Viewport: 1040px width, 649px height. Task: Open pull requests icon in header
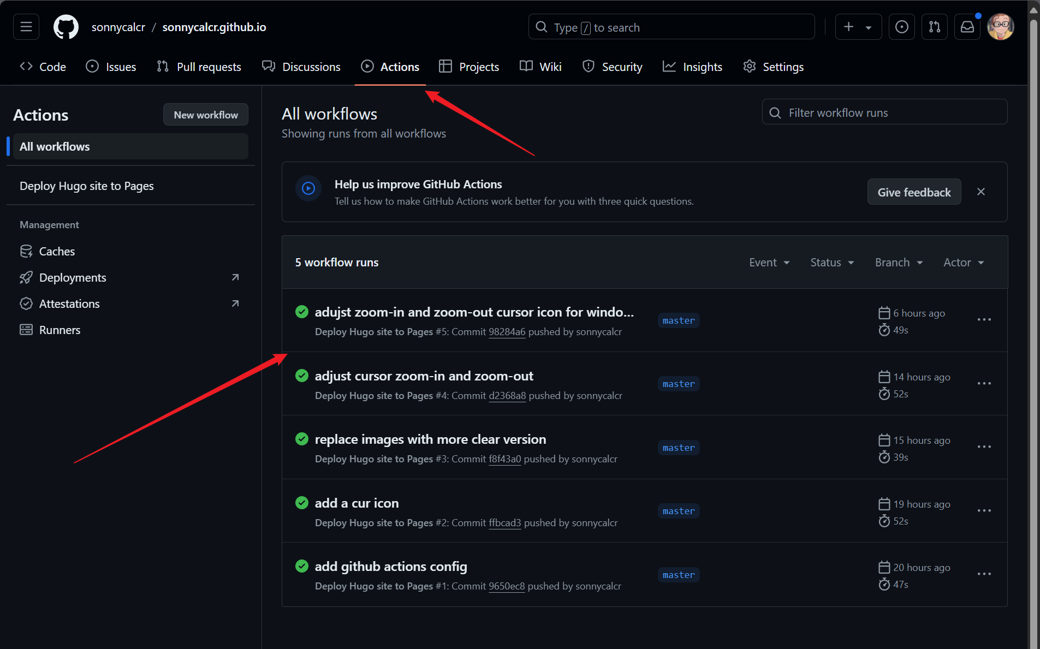point(935,27)
